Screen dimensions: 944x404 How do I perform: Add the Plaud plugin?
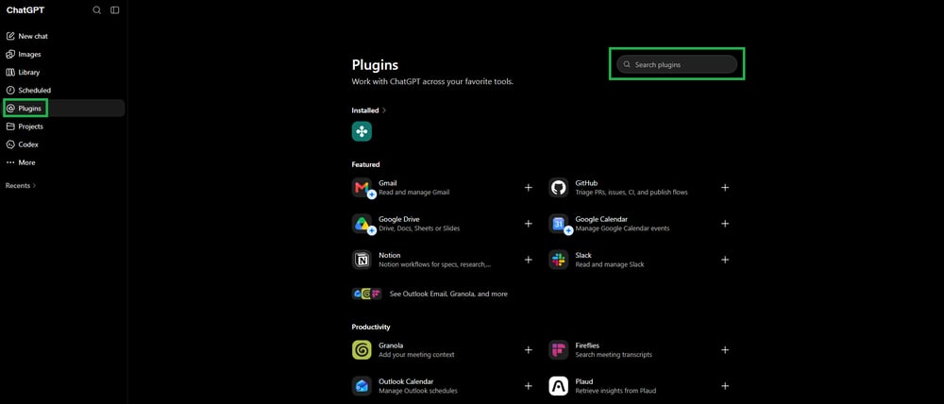725,386
